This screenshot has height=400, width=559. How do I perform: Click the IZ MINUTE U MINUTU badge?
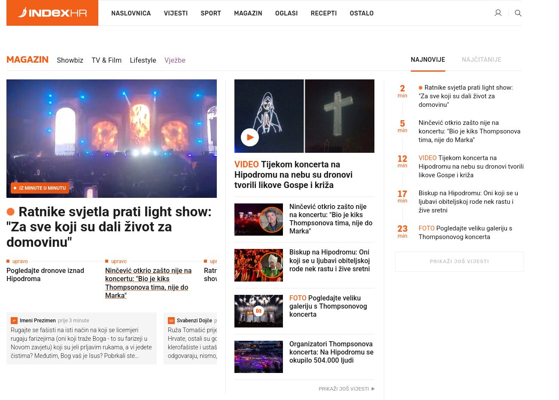[40, 188]
